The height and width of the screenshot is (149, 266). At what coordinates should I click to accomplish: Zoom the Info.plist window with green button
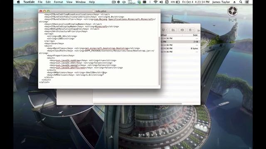tap(48, 11)
